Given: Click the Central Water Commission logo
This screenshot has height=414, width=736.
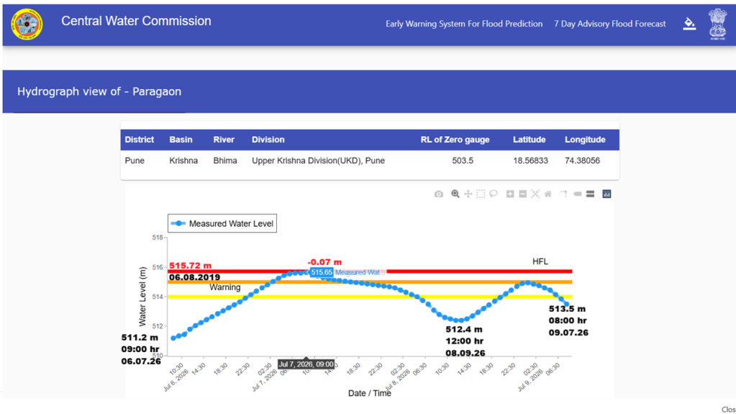Looking at the screenshot, I should coord(27,24).
